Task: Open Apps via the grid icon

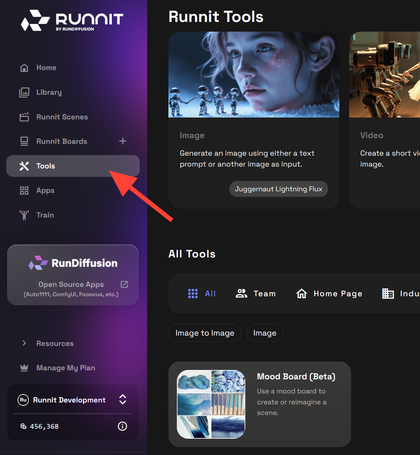Action: [24, 190]
